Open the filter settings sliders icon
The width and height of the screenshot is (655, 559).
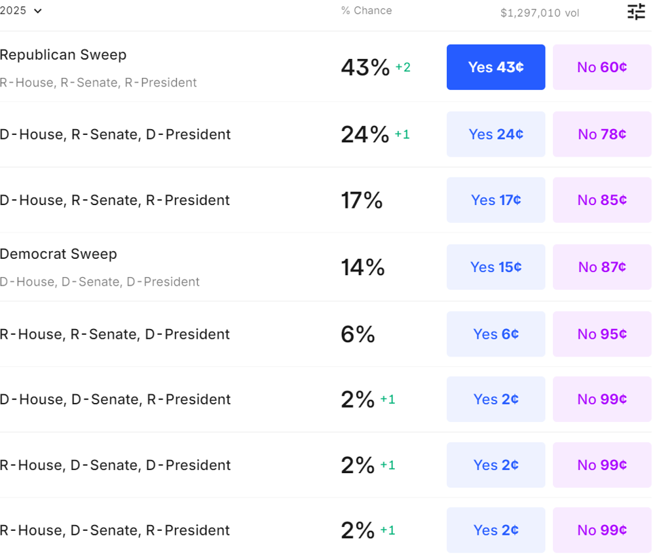[x=636, y=11]
